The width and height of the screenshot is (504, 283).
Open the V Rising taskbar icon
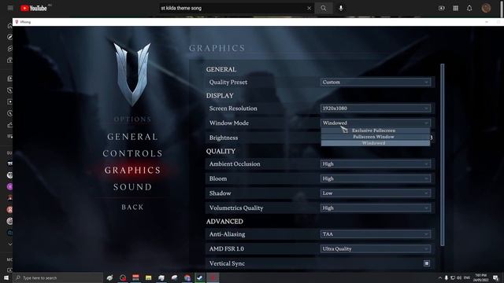click(213, 277)
